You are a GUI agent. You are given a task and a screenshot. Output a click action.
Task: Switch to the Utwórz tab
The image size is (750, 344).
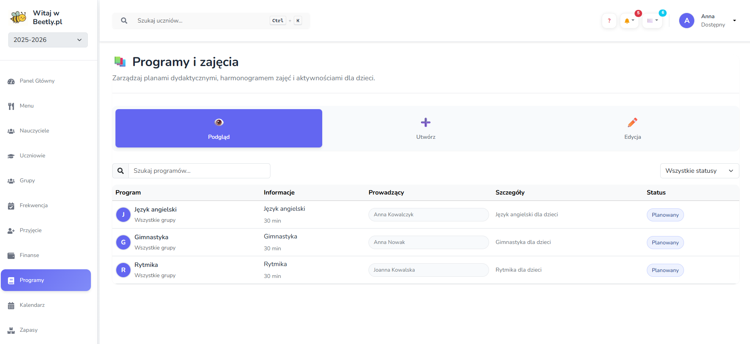(x=426, y=129)
